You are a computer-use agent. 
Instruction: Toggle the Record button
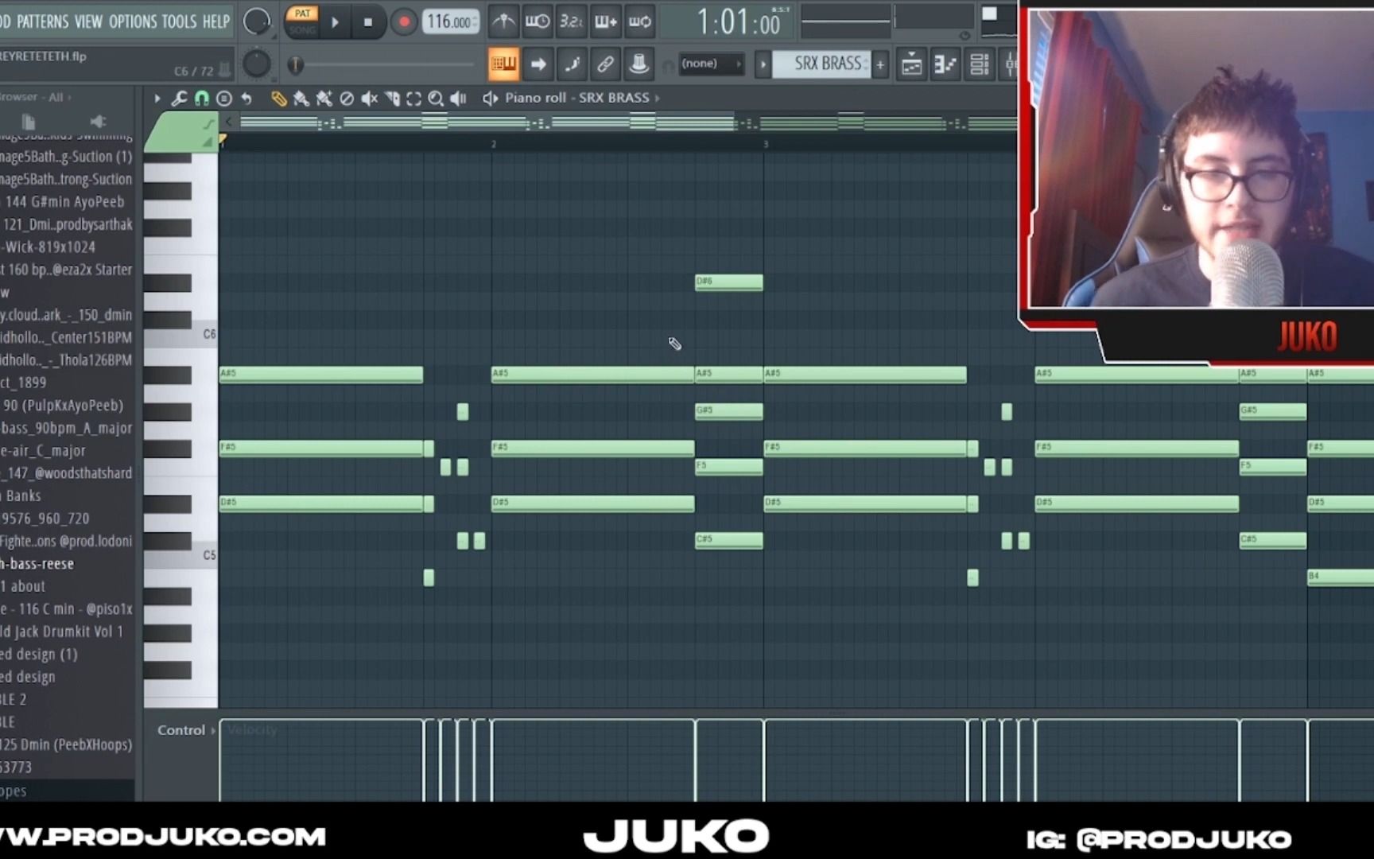point(404,22)
